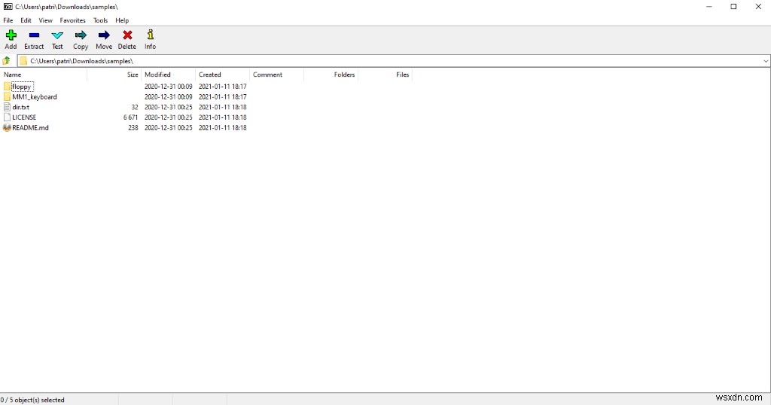The height and width of the screenshot is (405, 771).
Task: Open the Tools menu
Action: tap(100, 20)
